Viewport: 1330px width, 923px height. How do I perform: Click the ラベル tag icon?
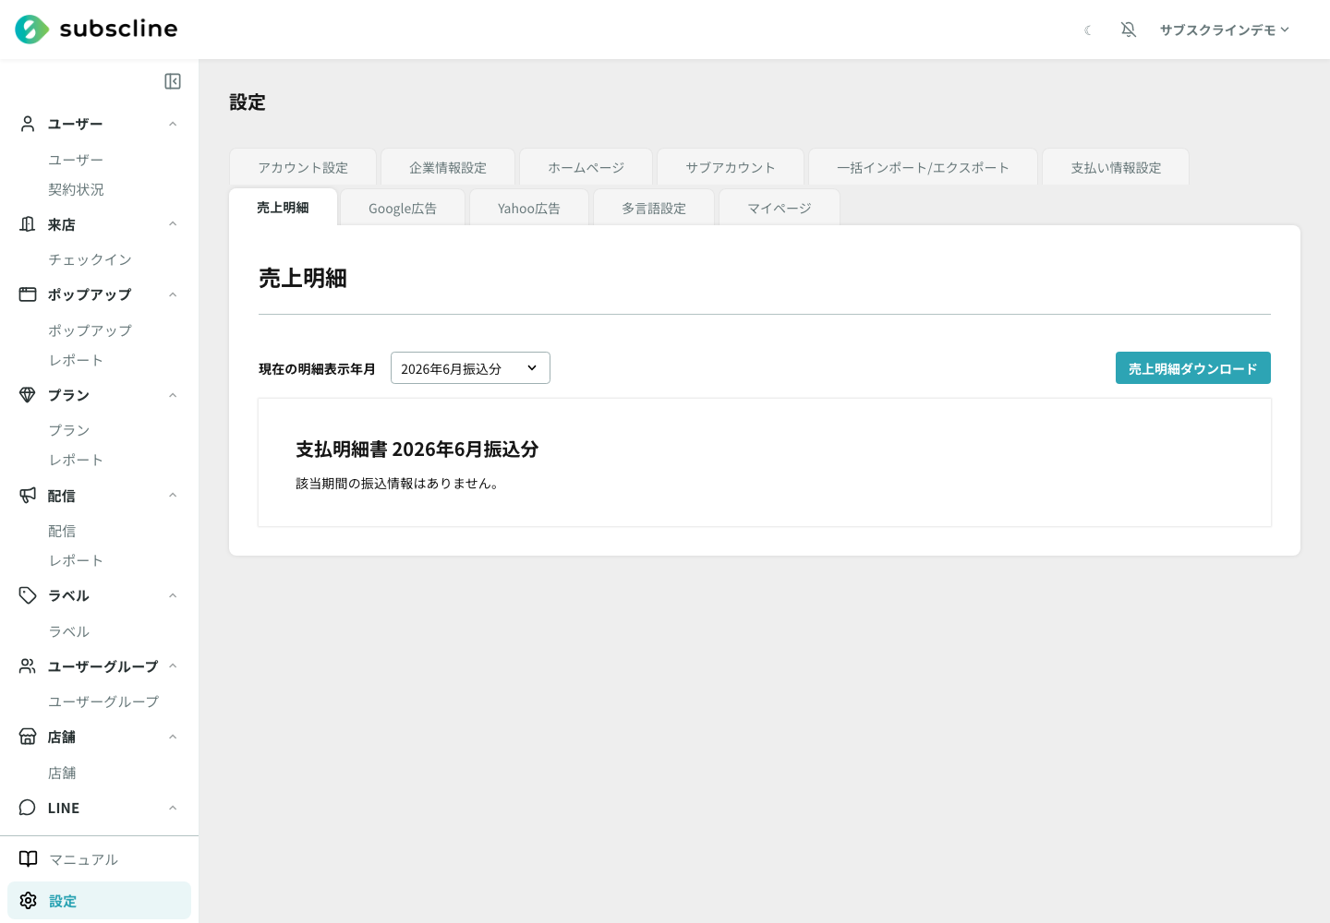28,595
